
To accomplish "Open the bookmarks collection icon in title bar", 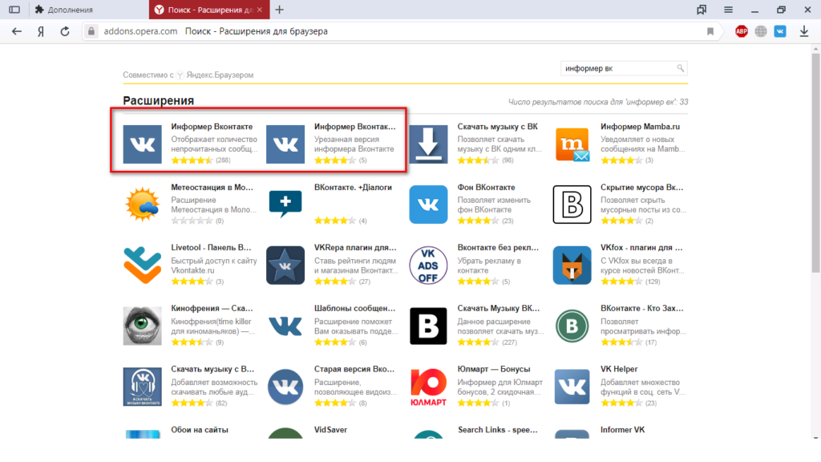I will (x=702, y=10).
